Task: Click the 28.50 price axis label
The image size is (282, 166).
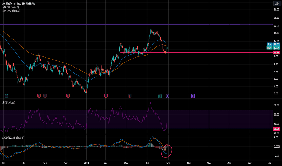Action: [277, 18]
